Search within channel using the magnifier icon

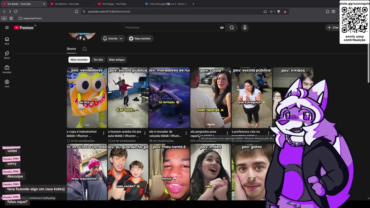coord(84,49)
